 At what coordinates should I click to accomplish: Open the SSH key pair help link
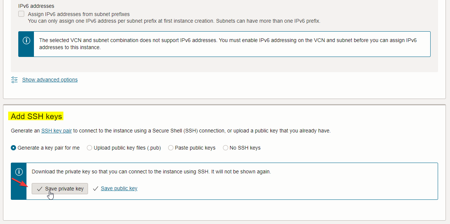coord(57,131)
